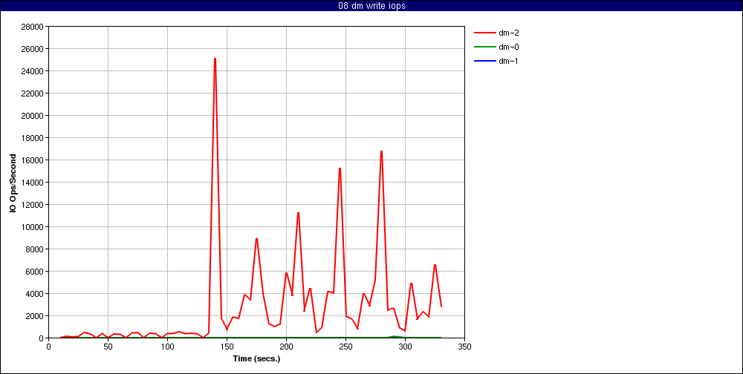Screen dimensions: 743x374
Task: Click the dm-2 peak near 15000 at 245 seconds
Action: tap(340, 168)
